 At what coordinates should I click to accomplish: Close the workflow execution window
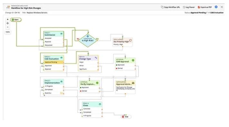pos(222,7)
